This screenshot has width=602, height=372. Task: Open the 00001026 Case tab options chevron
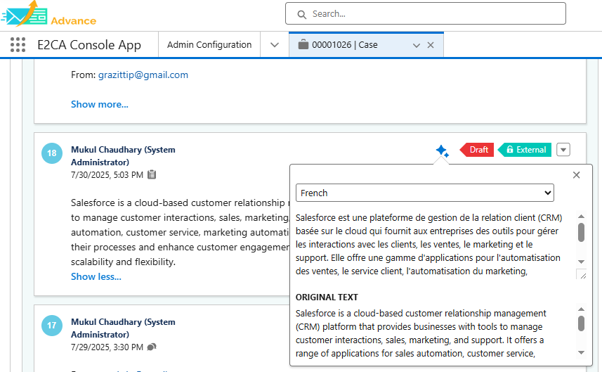point(416,45)
